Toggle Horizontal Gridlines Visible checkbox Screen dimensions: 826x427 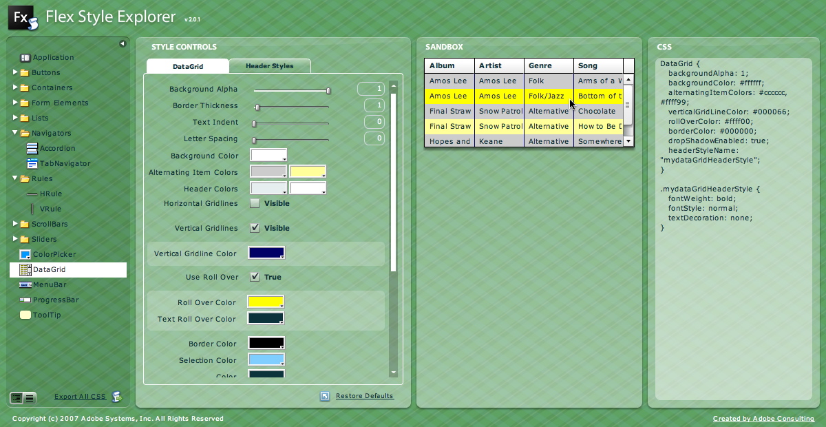click(x=255, y=203)
